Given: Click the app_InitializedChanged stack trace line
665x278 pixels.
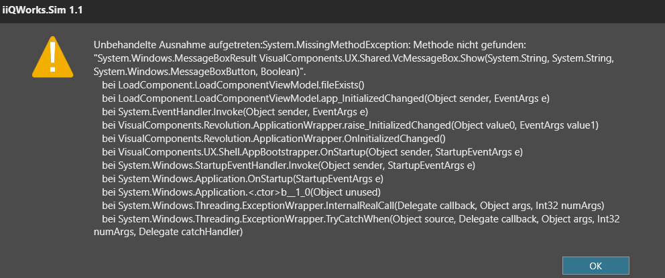Looking at the screenshot, I should pos(326,98).
